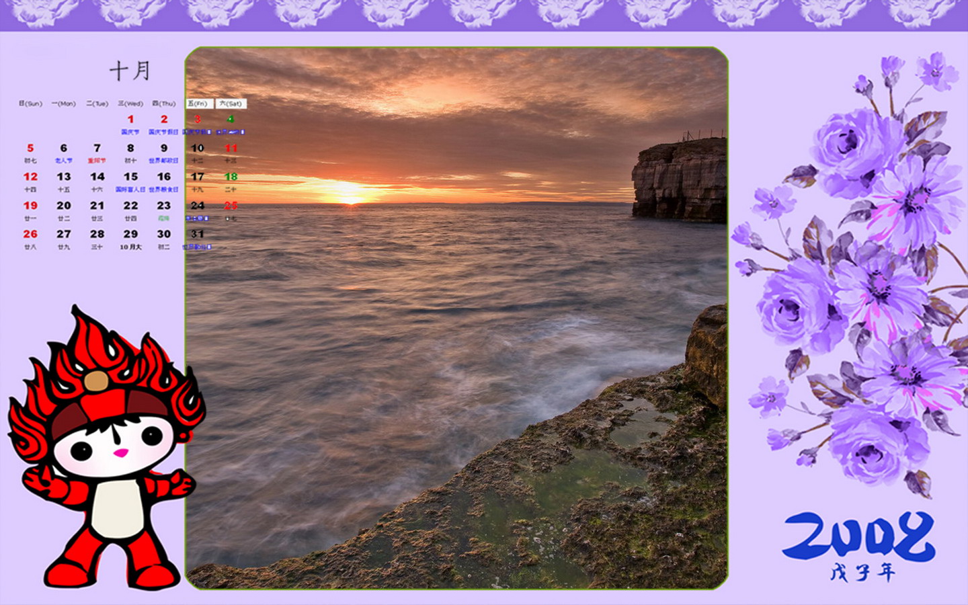Select the 日(Sun) weekday header
This screenshot has height=605, width=968.
pyautogui.click(x=30, y=104)
